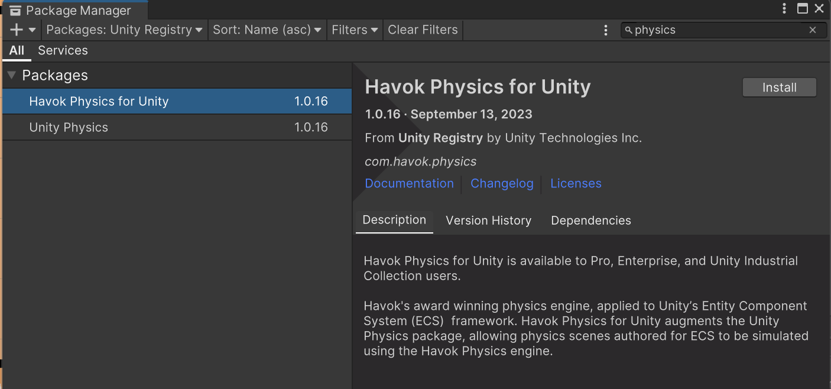
Task: Click the Clear Filters button
Action: [423, 30]
